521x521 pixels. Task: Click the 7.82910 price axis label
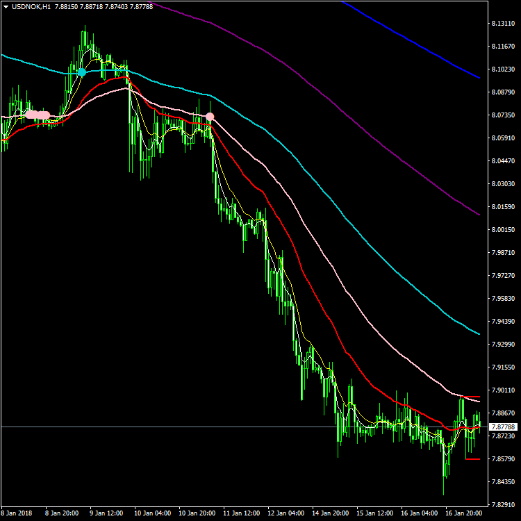click(503, 505)
